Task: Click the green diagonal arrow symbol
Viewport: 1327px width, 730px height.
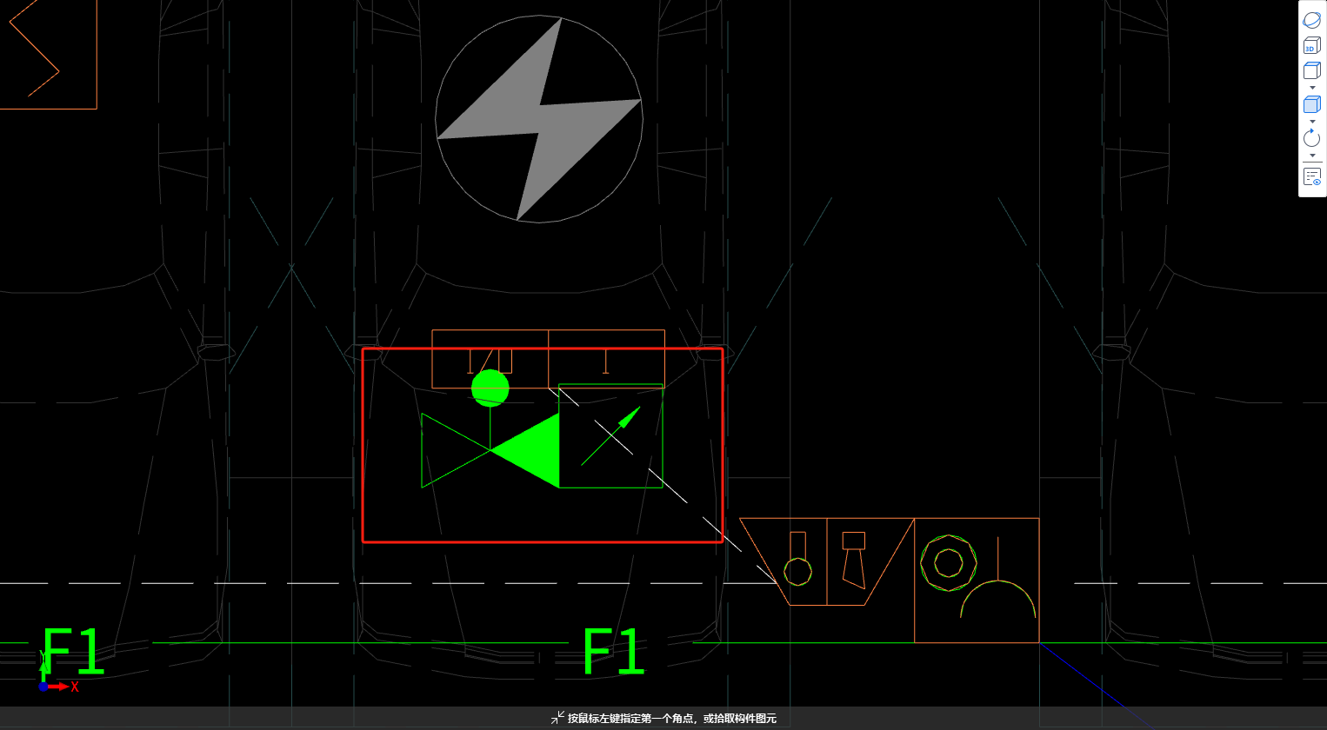Action: click(611, 435)
